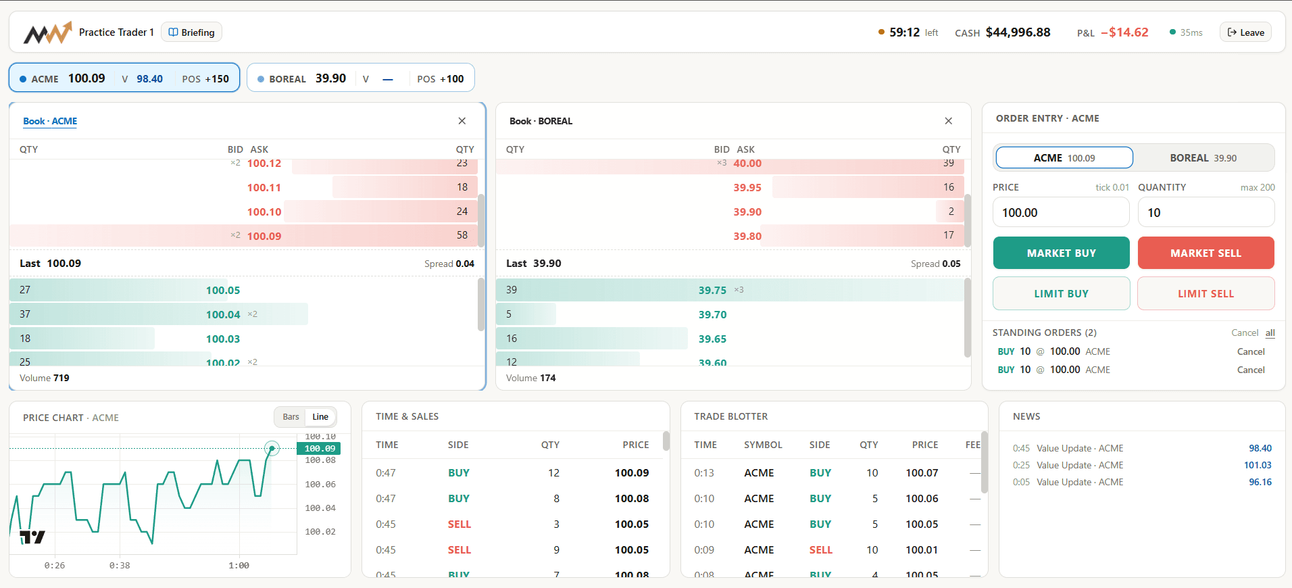Click the ACME bid level 100.05
The image size is (1292, 588).
tap(243, 290)
